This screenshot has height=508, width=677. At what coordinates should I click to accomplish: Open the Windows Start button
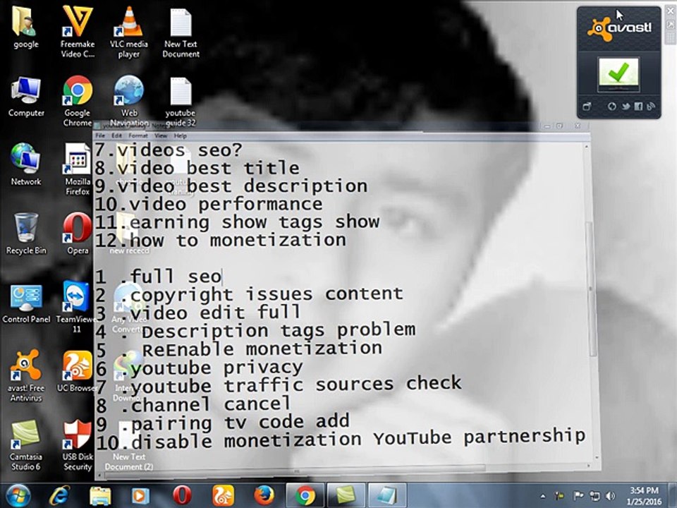(x=18, y=495)
